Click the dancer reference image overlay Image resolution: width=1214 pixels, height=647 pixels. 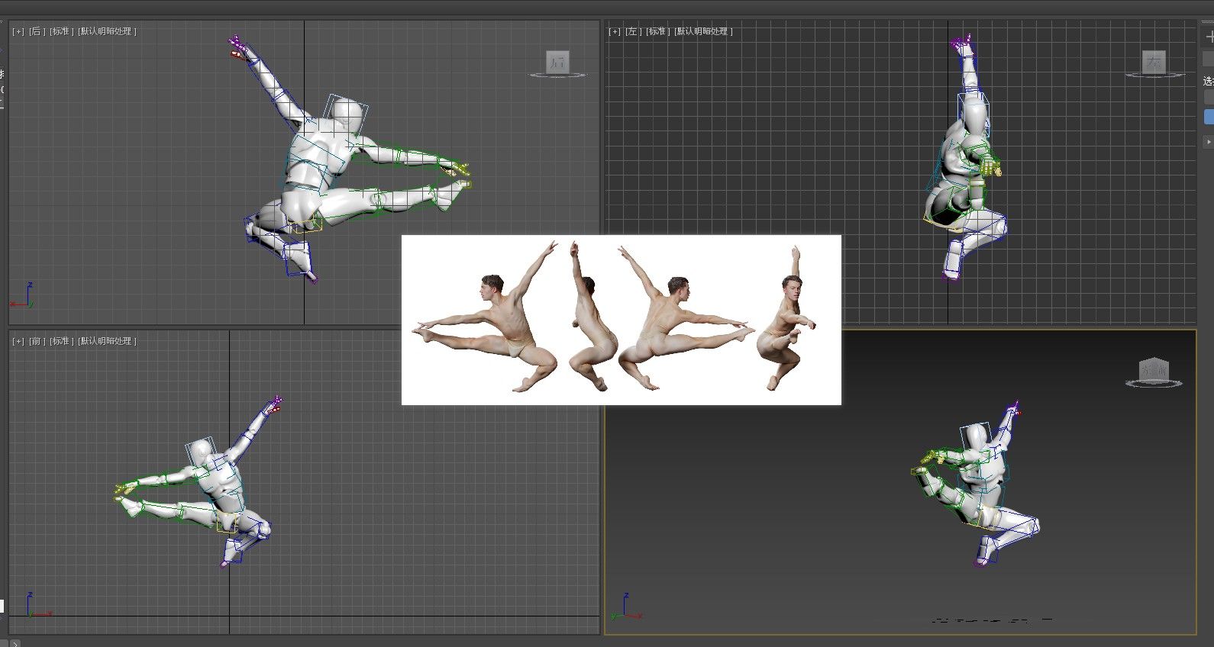click(x=621, y=320)
